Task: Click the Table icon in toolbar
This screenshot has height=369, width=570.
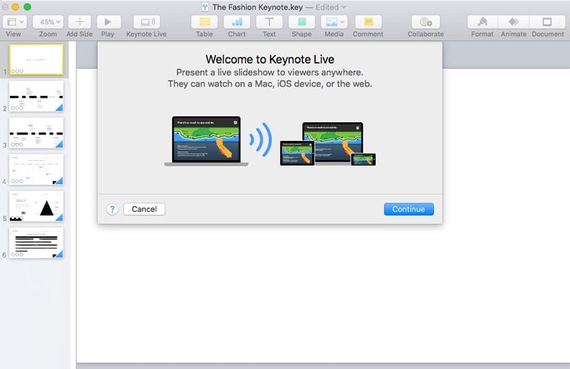Action: pyautogui.click(x=205, y=21)
